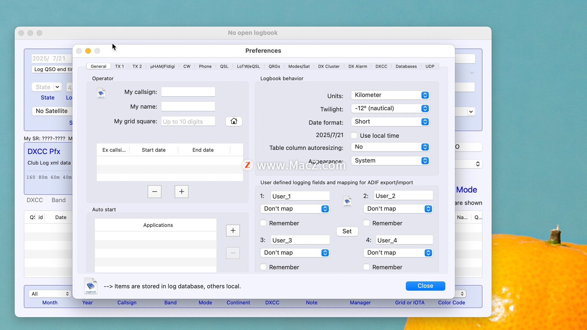Toggle Remember for the User_3 field
The height and width of the screenshot is (330, 587).
point(263,267)
